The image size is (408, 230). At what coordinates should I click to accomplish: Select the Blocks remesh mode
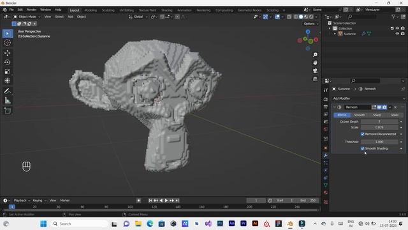coord(342,115)
